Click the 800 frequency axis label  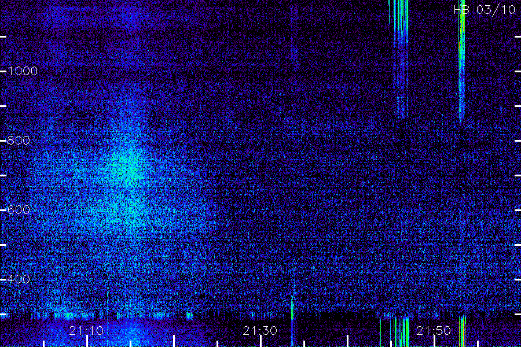pos(19,141)
